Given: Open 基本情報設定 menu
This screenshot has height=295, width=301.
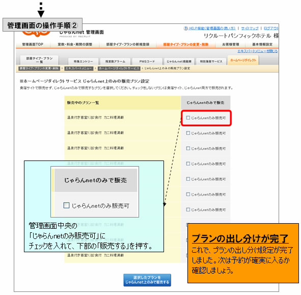Looking at the screenshot, I should [262, 44].
